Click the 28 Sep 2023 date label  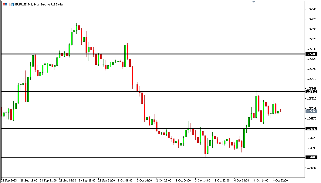[9, 181]
